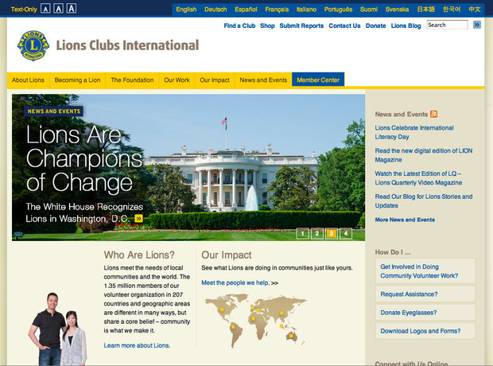Click the yellow arrow icon on the banner
This screenshot has height=366, width=493.
(139, 218)
